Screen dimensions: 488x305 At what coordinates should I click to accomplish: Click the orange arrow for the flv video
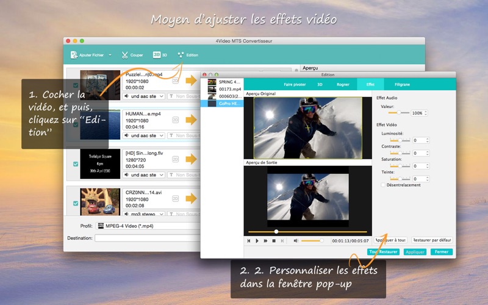click(x=191, y=159)
